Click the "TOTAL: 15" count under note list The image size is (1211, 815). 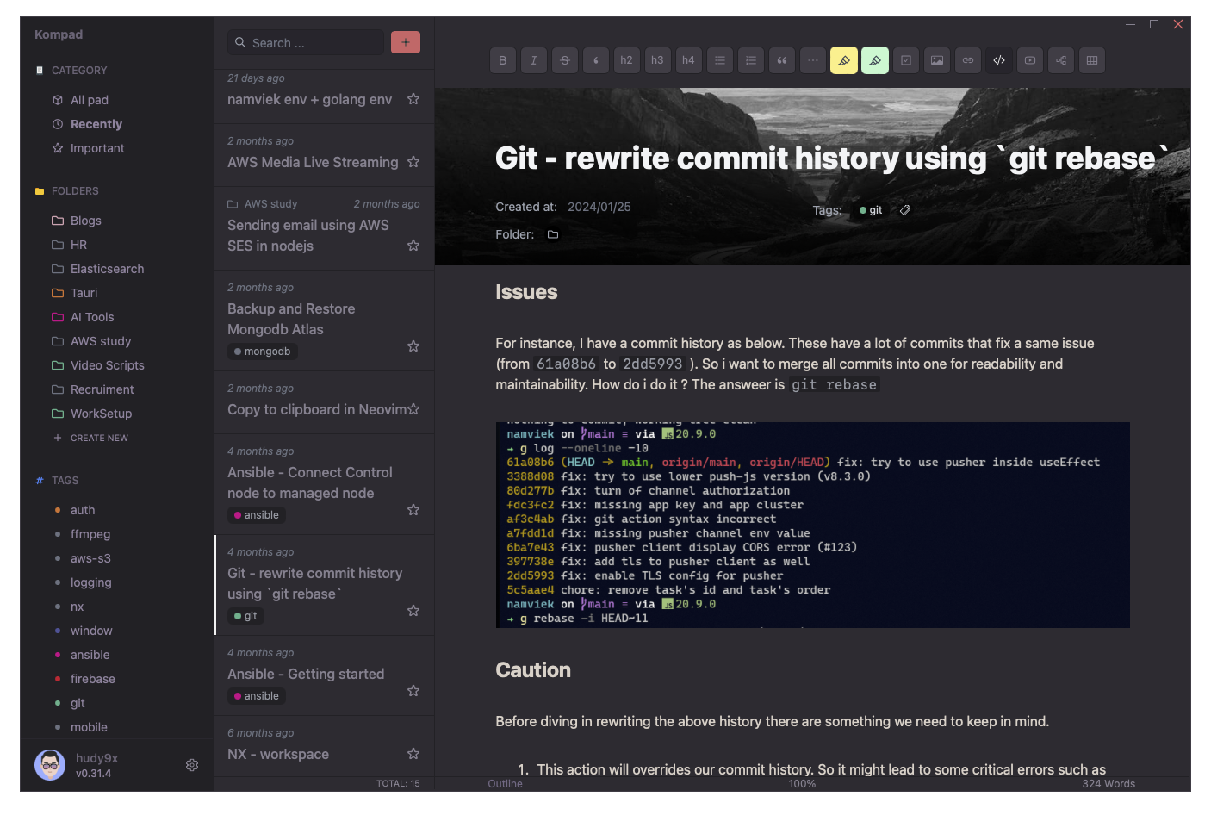(398, 784)
